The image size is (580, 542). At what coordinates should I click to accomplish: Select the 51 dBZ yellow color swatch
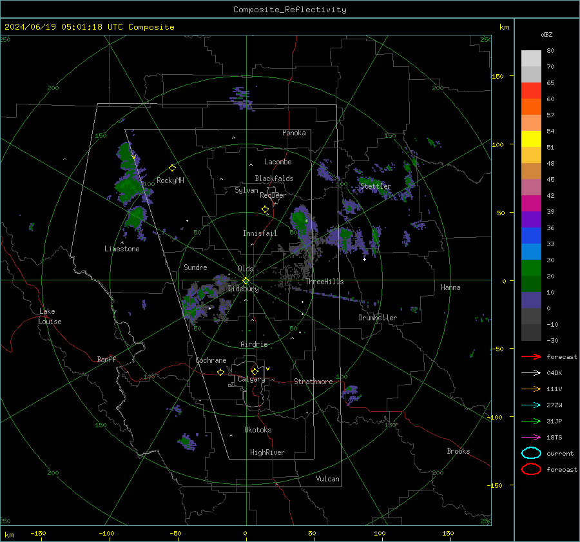click(531, 139)
